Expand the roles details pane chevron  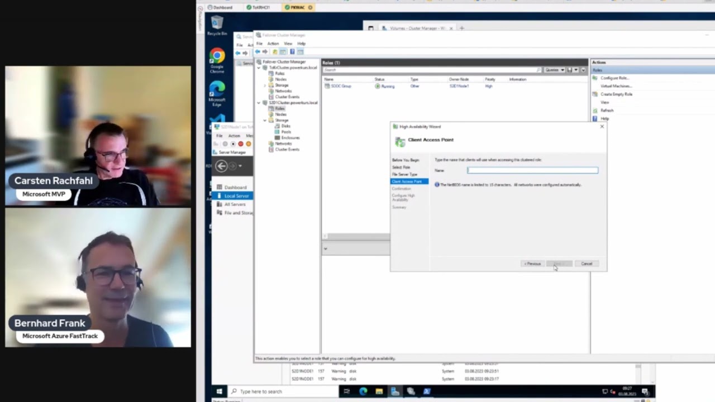325,248
